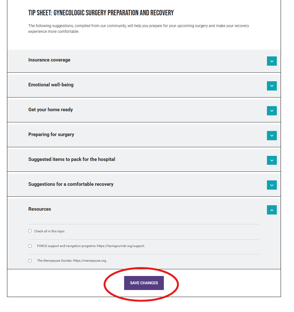Click the chevron icon beside Insurance coverage
This screenshot has height=312, width=294.
[272, 61]
